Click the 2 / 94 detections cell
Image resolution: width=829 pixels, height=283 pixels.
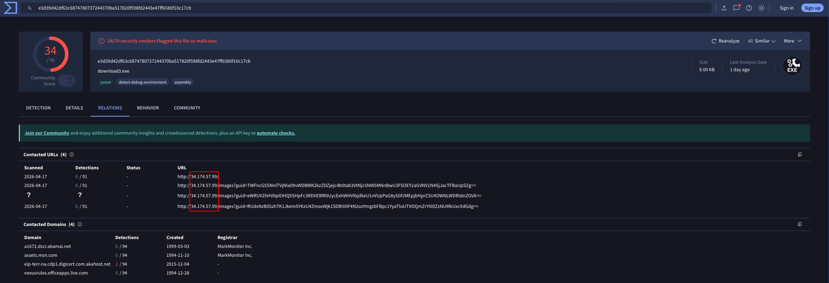click(121, 264)
